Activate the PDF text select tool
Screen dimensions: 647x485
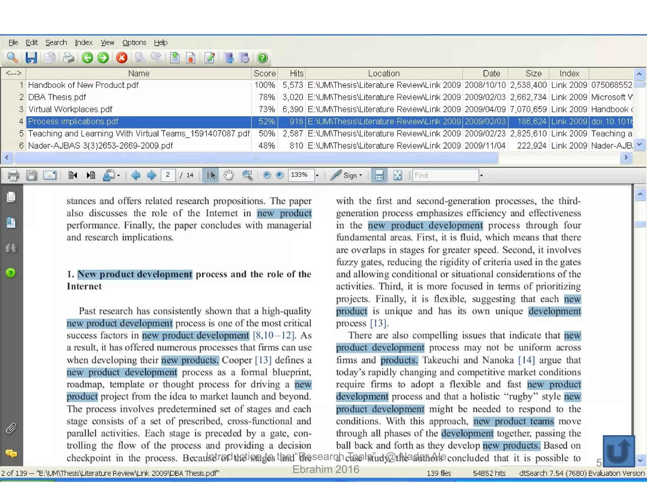click(x=211, y=175)
